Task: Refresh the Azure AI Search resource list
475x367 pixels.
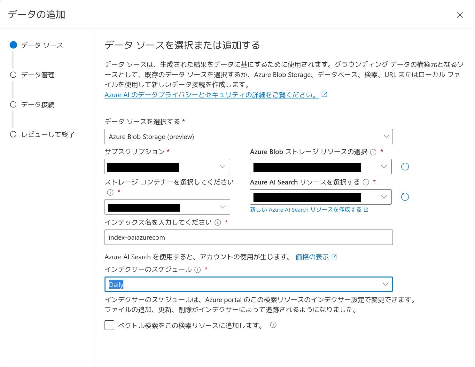Action: tap(405, 197)
